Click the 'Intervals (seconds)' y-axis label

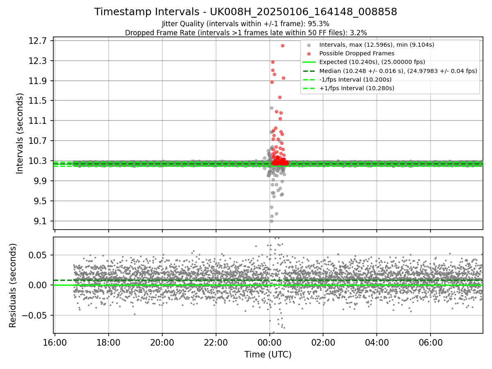[20, 133]
